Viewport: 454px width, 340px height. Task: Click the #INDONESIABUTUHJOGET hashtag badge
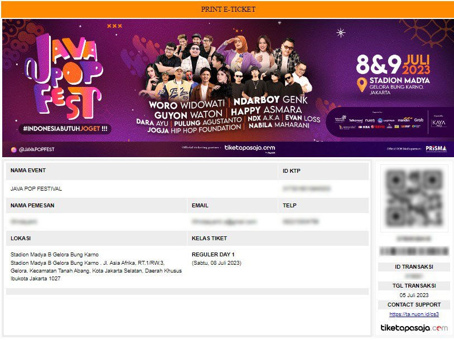[x=65, y=129]
